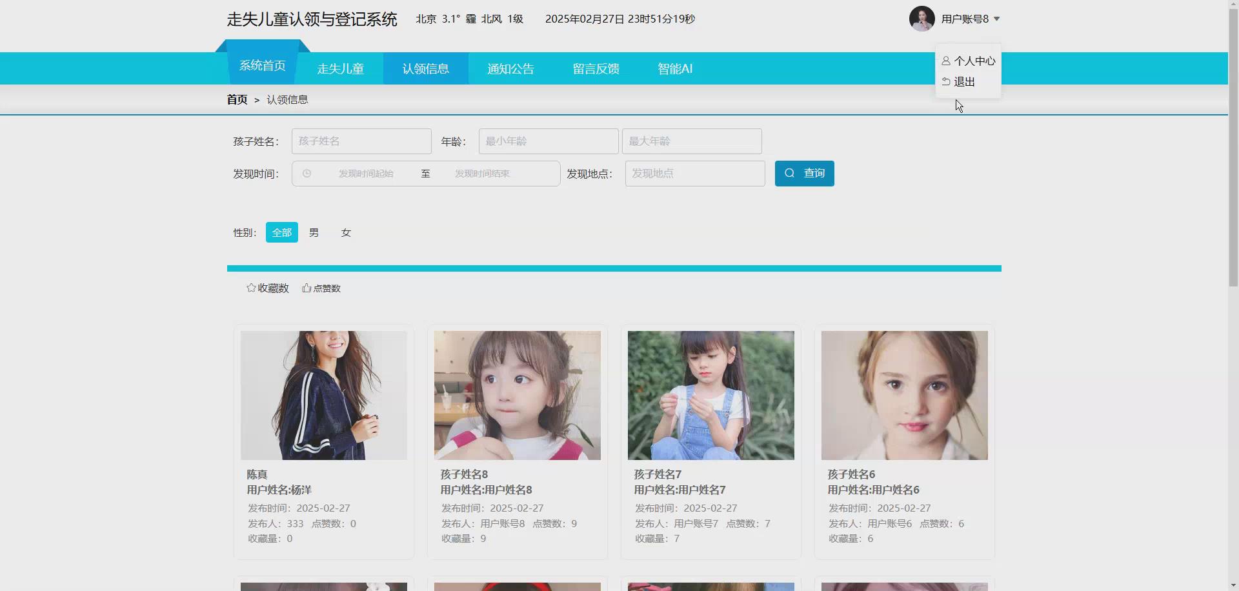This screenshot has width=1239, height=591.
Task: Click the user avatar photo at top right
Action: point(921,19)
